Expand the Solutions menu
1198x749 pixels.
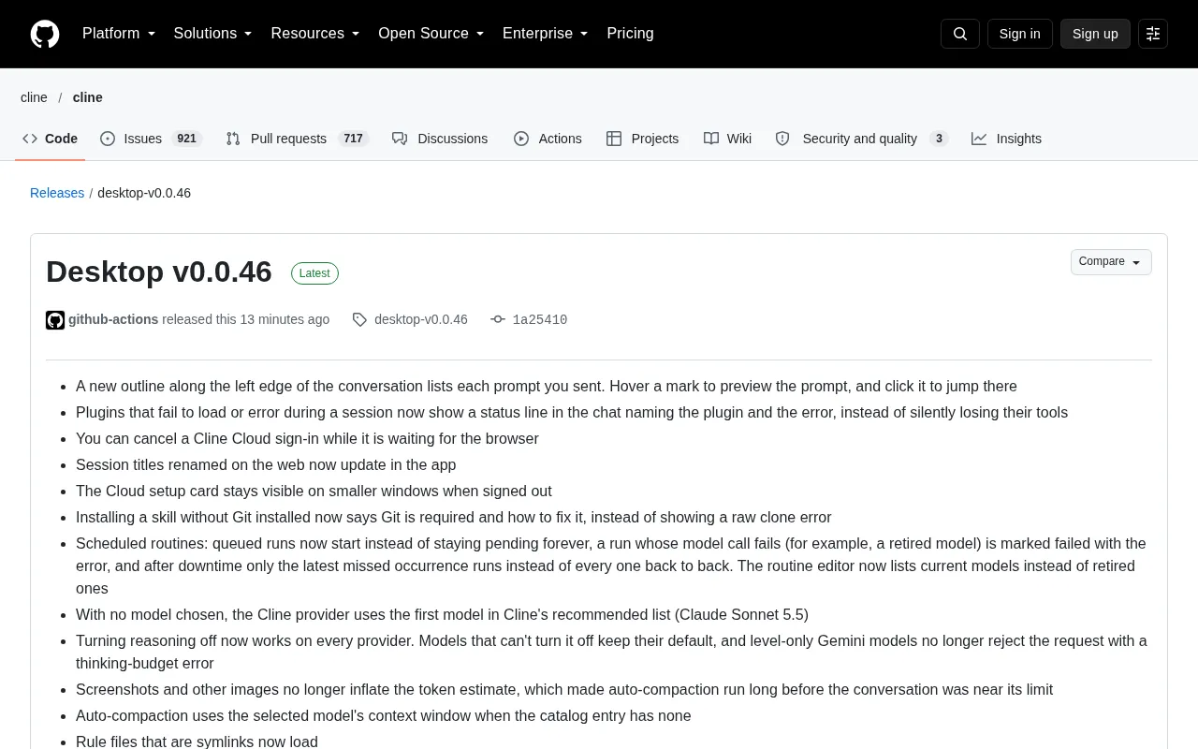pos(213,34)
